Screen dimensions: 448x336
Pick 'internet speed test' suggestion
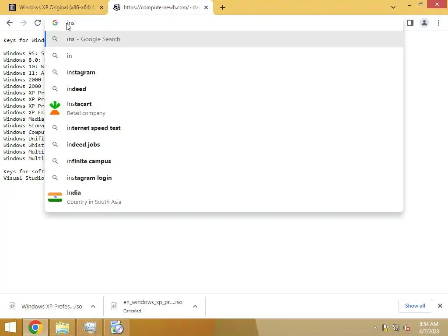pyautogui.click(x=224, y=128)
